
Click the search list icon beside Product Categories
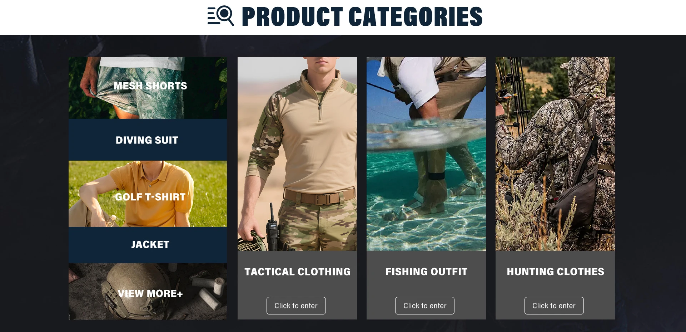220,16
